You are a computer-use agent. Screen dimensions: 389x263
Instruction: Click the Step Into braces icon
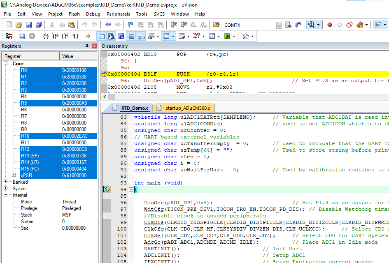(x=46, y=36)
